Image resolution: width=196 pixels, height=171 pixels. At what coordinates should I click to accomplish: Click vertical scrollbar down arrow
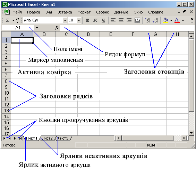pyautogui.click(x=191, y=133)
